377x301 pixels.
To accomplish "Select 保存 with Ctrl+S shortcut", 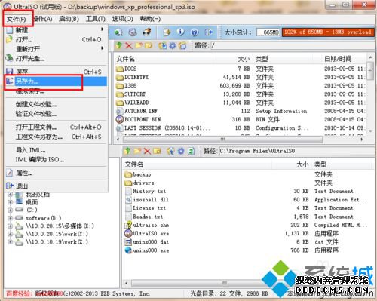I will tap(57, 72).
